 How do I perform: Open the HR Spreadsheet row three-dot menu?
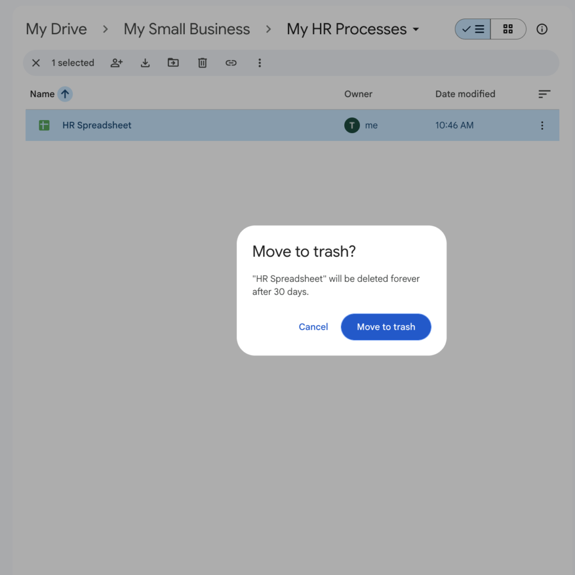pyautogui.click(x=542, y=125)
